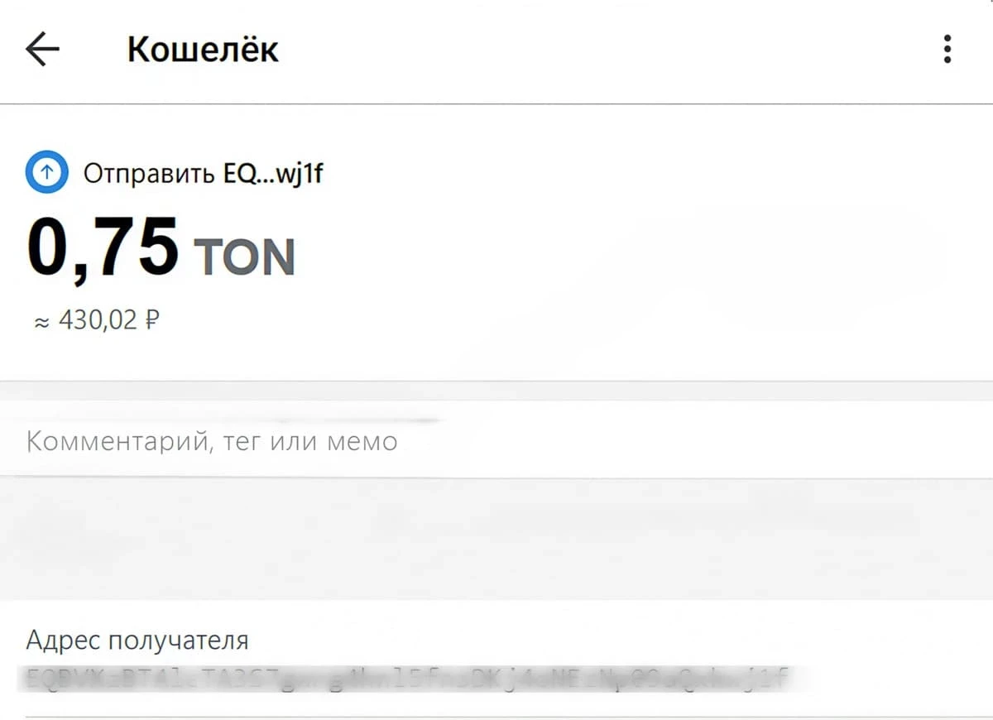
Task: Click the gray area below comment field
Action: tap(496, 538)
